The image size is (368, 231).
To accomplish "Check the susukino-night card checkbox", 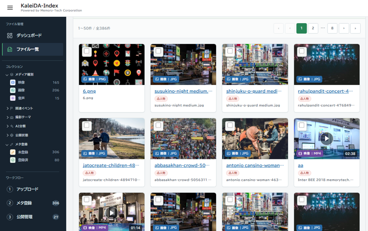I will 158,51.
